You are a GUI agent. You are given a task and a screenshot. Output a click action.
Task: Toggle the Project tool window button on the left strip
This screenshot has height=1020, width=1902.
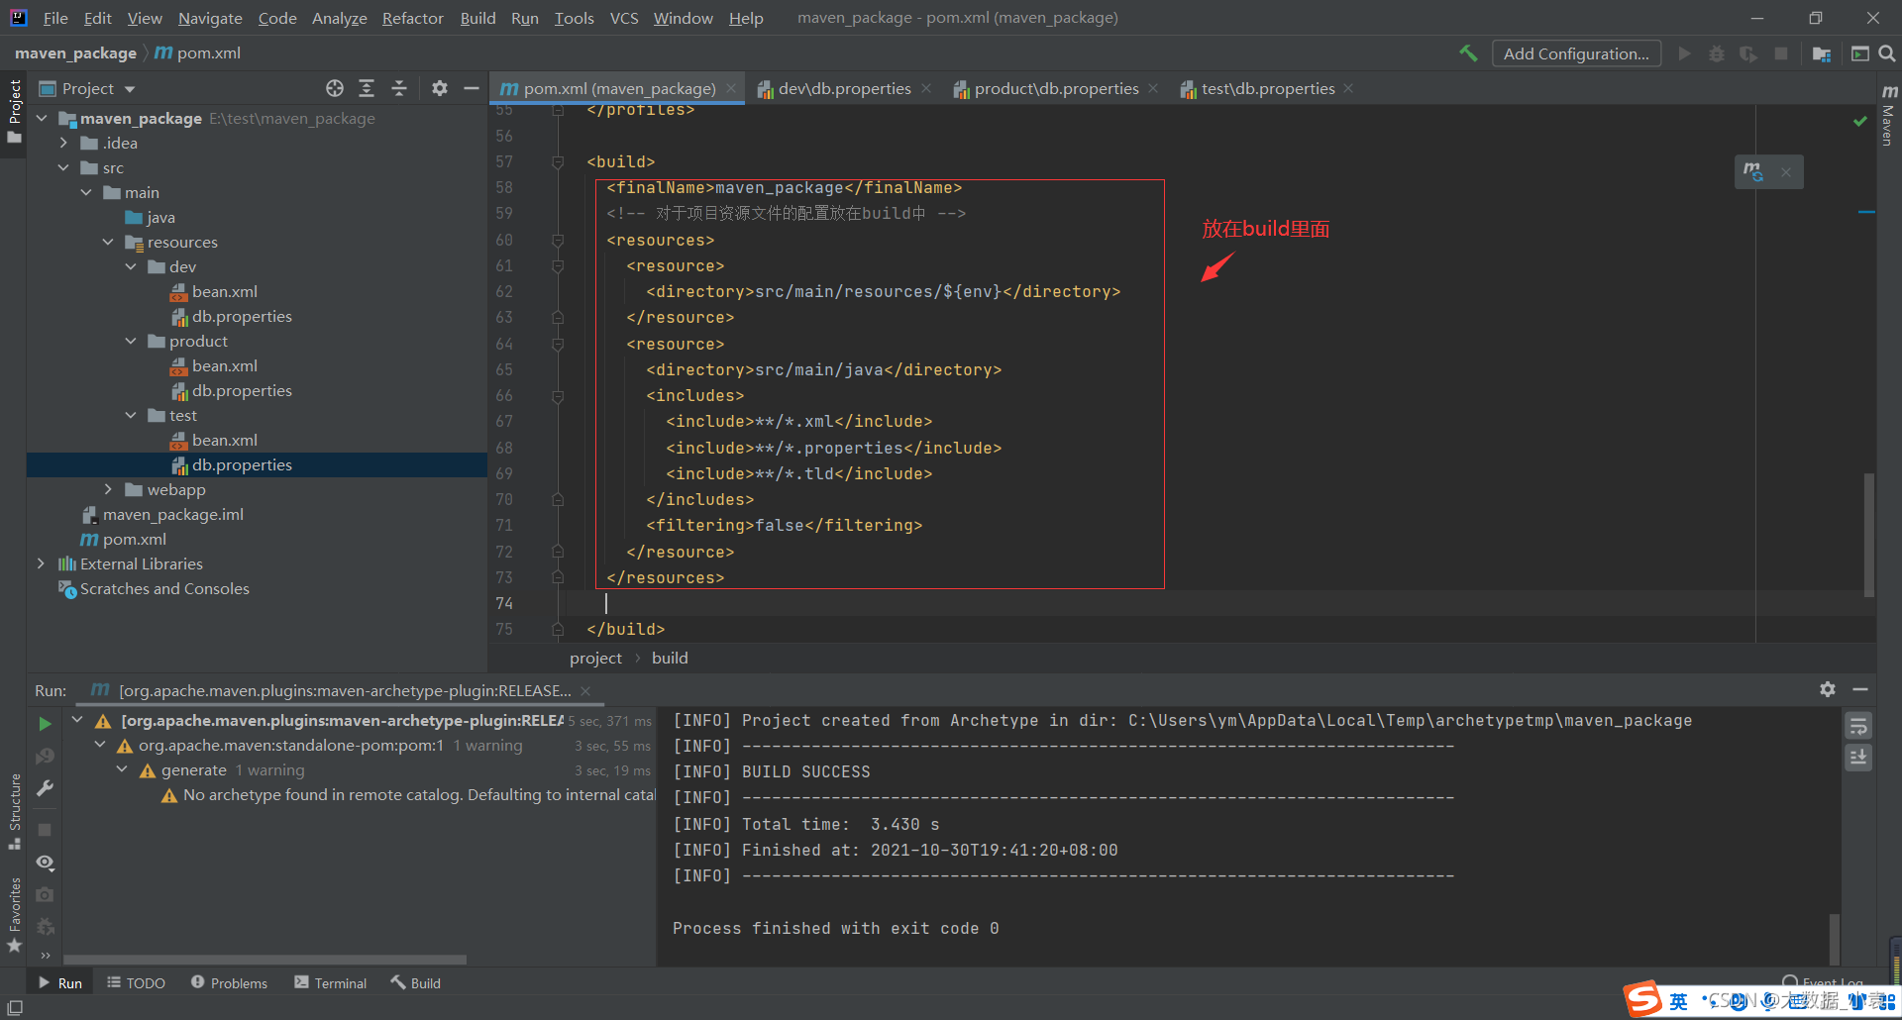click(14, 111)
